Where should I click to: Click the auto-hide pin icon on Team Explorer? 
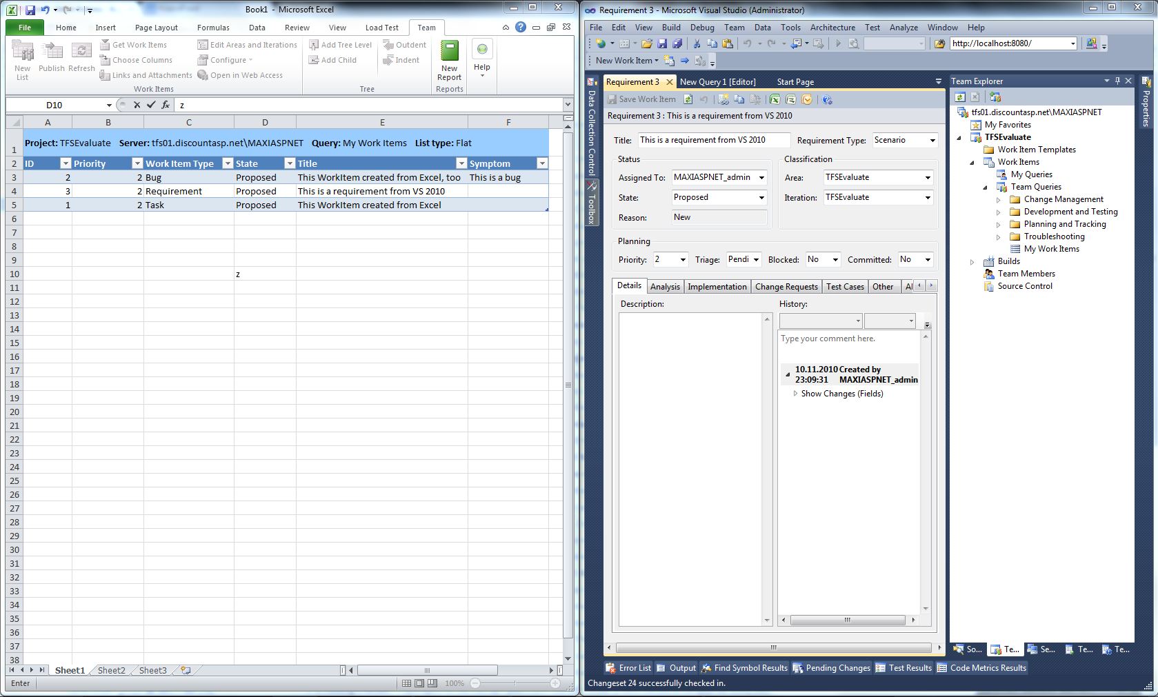1117,81
